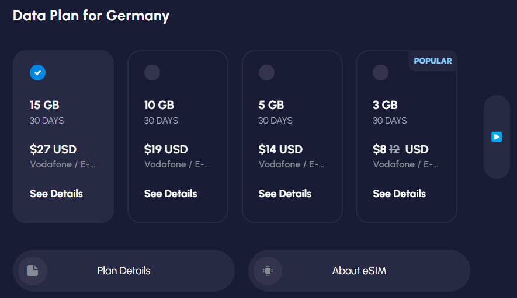This screenshot has width=517, height=298.
Task: Click the blue checkmark on the 15 GB plan
Action: click(37, 72)
